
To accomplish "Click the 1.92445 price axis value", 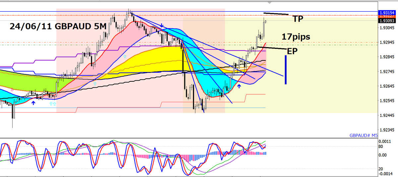I will click(387, 115).
